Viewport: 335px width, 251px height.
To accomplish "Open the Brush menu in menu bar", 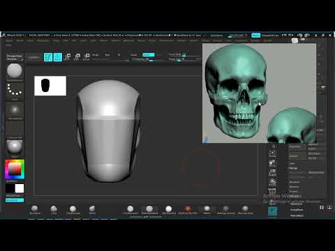I will pyautogui.click(x=20, y=40).
